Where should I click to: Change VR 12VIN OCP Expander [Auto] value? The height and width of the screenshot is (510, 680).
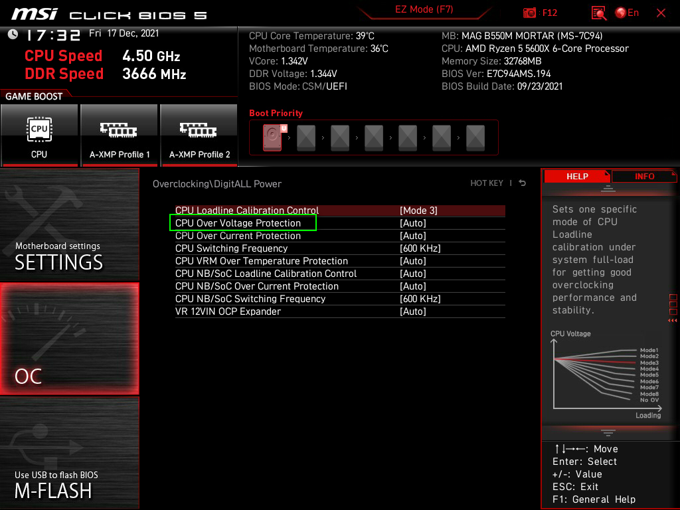click(x=413, y=311)
